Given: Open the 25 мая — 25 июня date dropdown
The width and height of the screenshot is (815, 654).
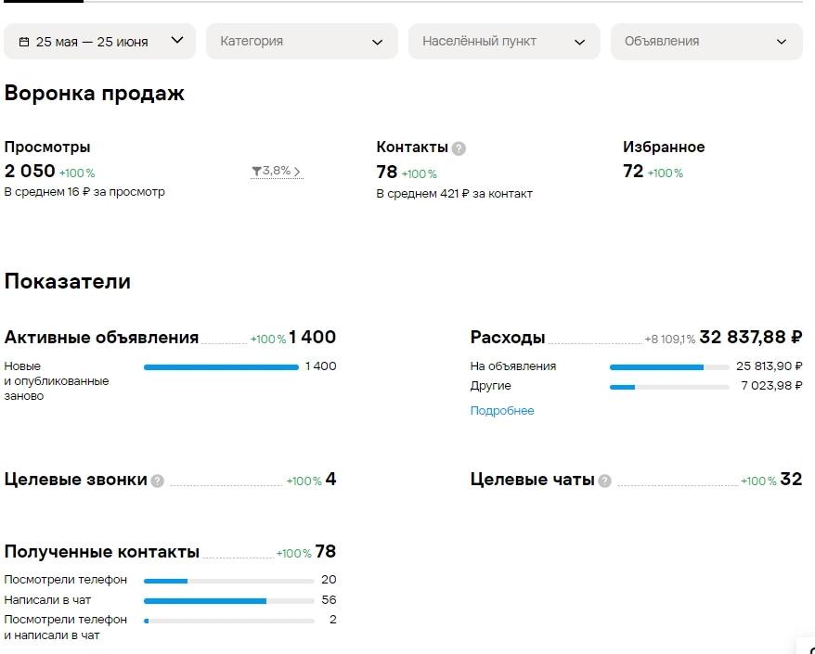Looking at the screenshot, I should tap(100, 41).
